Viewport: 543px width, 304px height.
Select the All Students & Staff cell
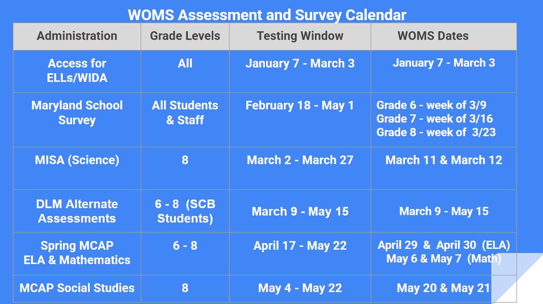pos(185,113)
